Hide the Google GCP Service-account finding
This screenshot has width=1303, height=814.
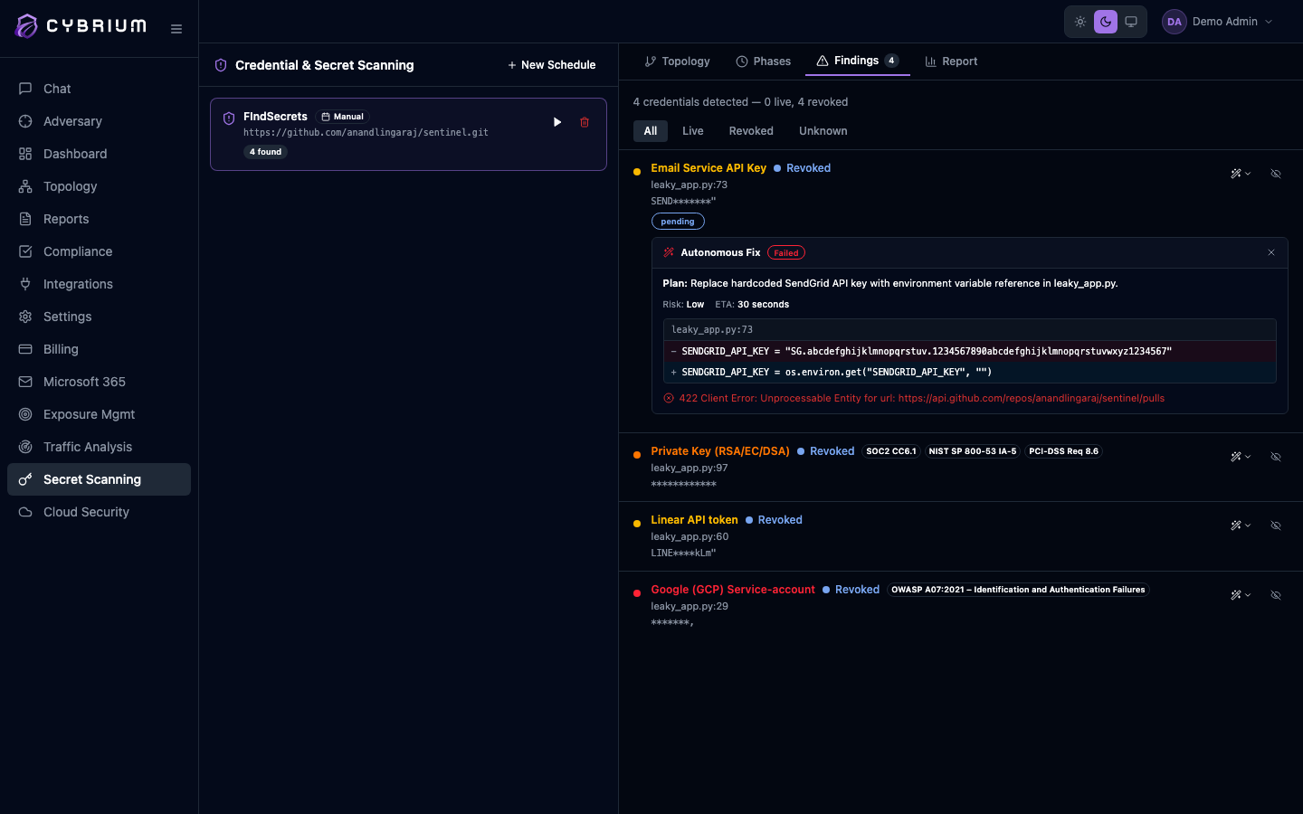coord(1276,595)
